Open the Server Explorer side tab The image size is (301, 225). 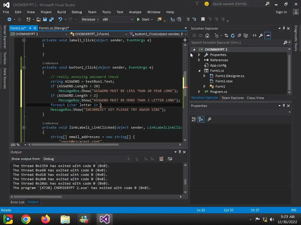tap(5, 37)
